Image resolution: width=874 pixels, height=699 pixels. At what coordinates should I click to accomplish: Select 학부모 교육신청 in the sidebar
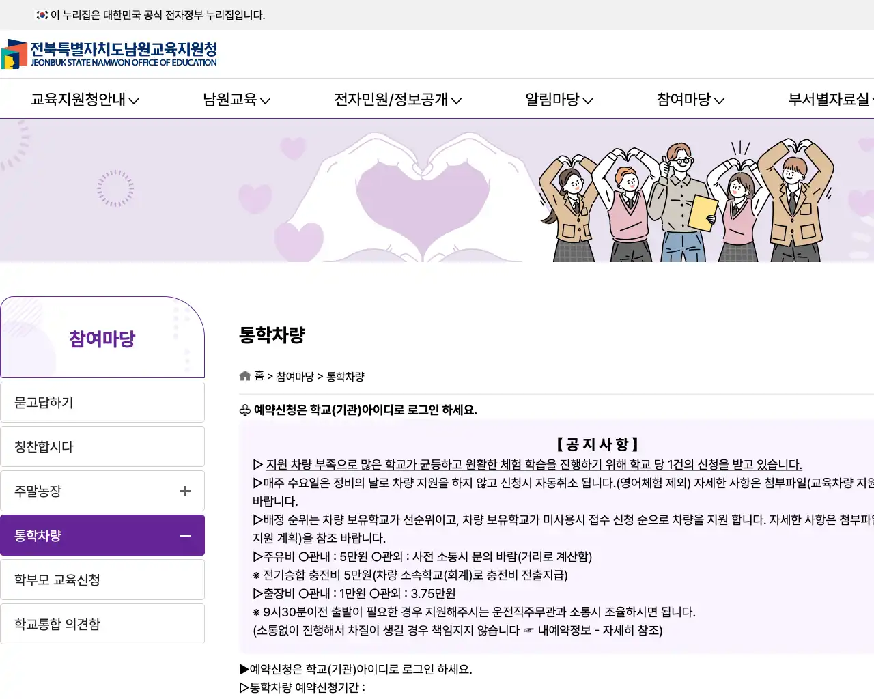point(102,580)
